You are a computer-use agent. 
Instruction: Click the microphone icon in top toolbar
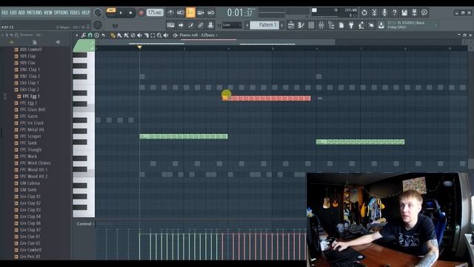point(384,13)
